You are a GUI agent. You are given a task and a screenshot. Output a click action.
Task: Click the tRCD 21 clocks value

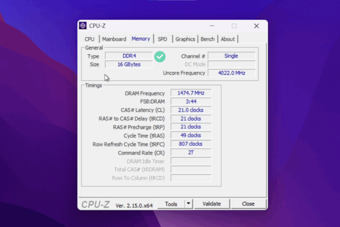pos(191,119)
